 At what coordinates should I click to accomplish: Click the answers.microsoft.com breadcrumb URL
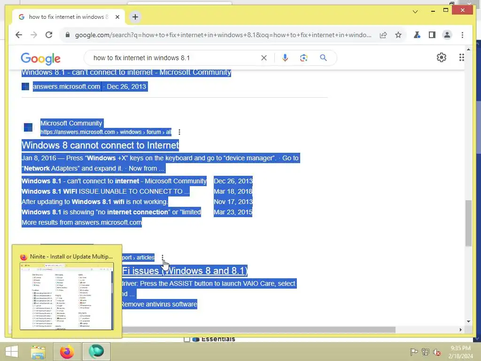106,132
